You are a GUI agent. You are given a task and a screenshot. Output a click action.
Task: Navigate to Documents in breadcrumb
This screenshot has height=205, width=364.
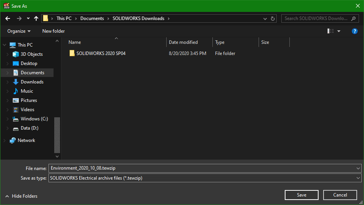[x=92, y=18]
